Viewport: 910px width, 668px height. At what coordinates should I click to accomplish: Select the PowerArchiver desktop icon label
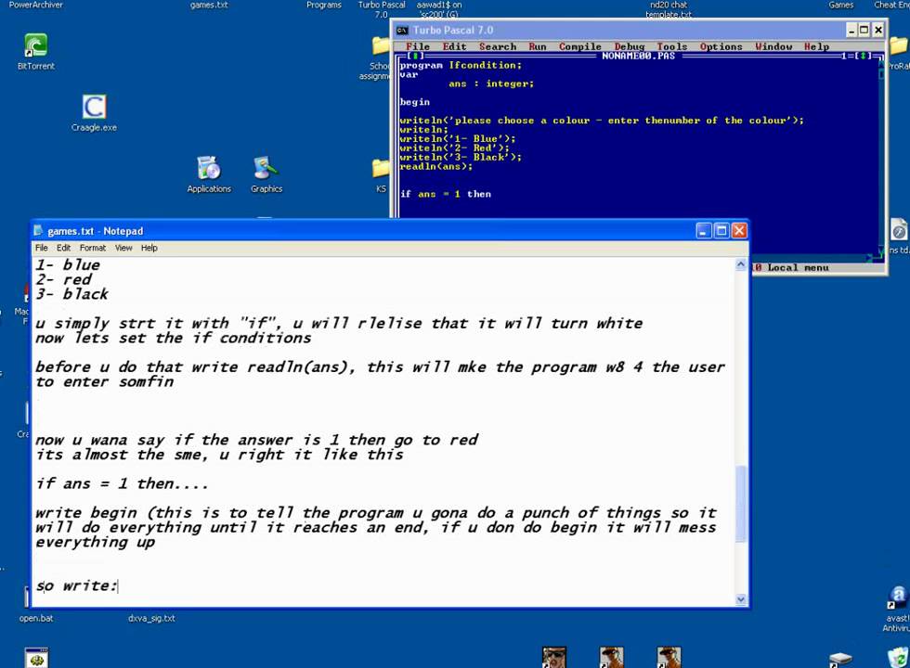coord(36,5)
